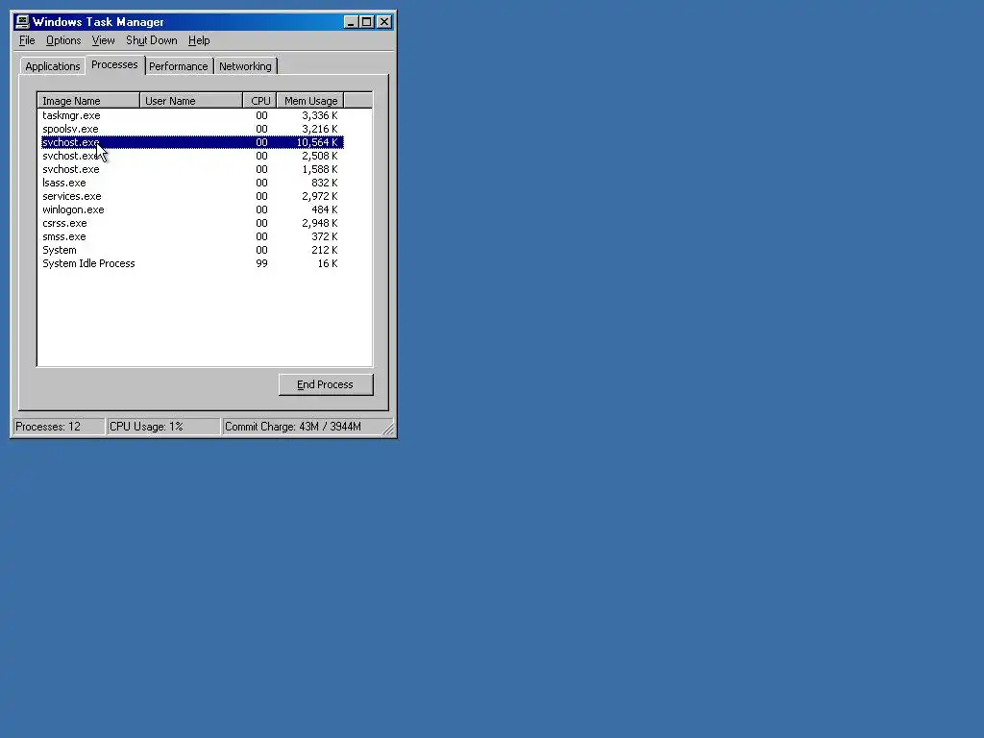The image size is (984, 738).
Task: Select svchost.exe using 1,588 K
Action: [191, 169]
